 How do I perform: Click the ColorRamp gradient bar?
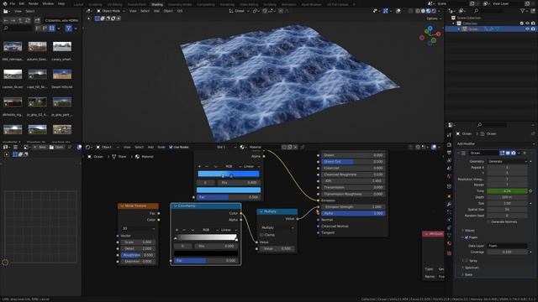(x=206, y=237)
